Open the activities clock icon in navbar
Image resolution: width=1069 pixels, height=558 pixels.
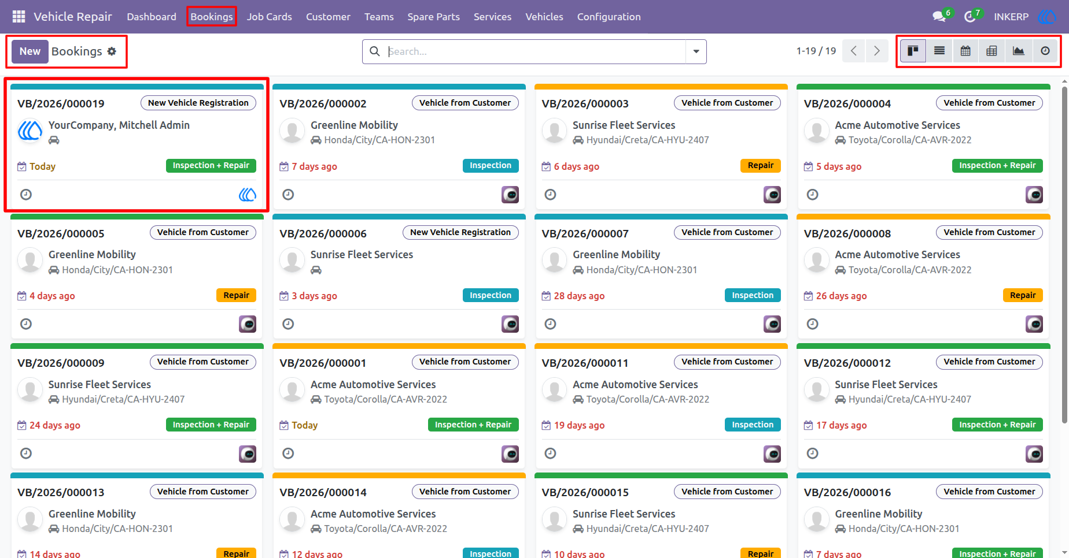tap(970, 17)
